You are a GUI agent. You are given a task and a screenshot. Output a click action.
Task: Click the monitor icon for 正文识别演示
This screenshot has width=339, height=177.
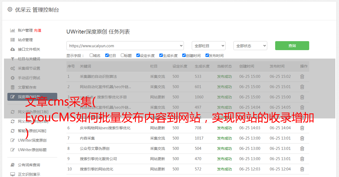pyautogui.click(x=12, y=174)
